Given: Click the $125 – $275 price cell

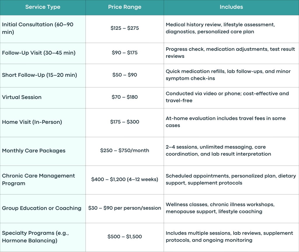Looking at the screenshot, I should point(125,29).
